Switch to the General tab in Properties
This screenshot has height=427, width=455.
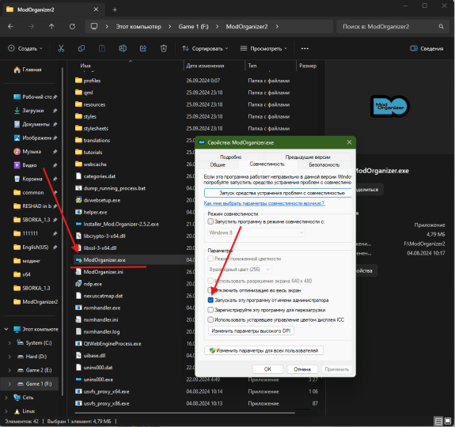point(218,165)
